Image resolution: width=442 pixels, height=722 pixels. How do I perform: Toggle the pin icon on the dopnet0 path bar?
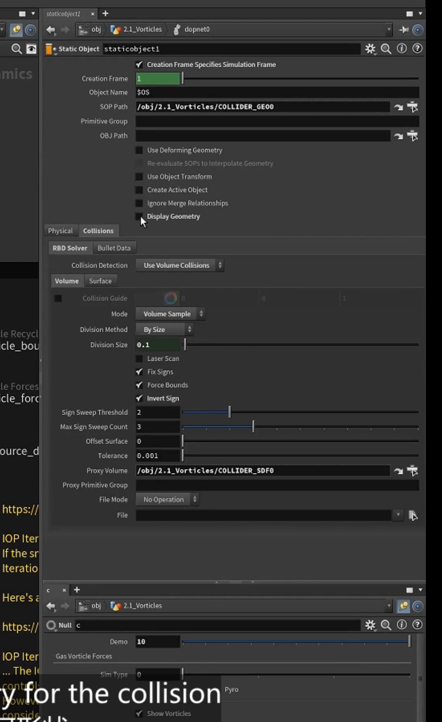(404, 30)
